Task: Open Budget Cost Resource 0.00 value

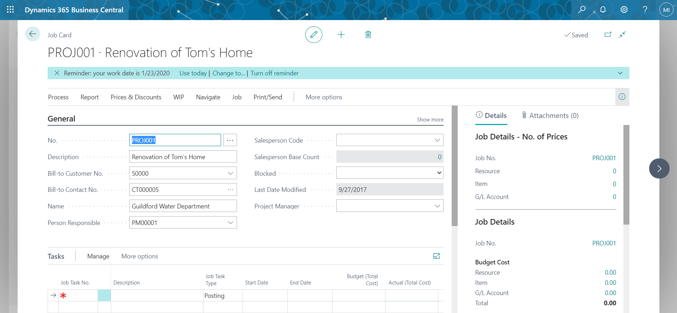Action: pos(610,273)
